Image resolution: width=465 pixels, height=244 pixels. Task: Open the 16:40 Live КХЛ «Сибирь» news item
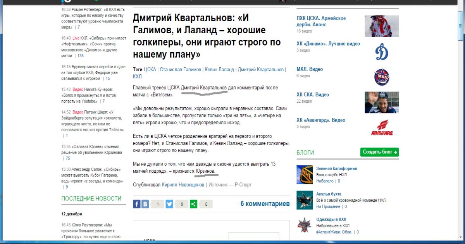click(94, 47)
